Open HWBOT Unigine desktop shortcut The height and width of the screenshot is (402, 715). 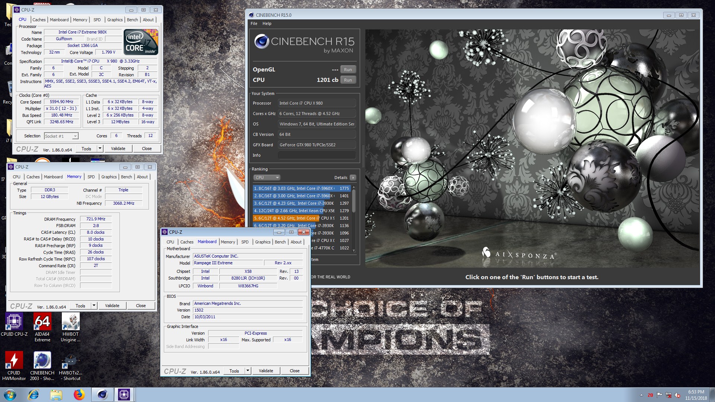pyautogui.click(x=70, y=328)
